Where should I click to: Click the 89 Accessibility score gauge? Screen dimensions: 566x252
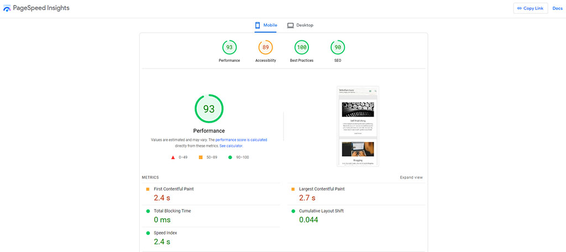tap(265, 48)
